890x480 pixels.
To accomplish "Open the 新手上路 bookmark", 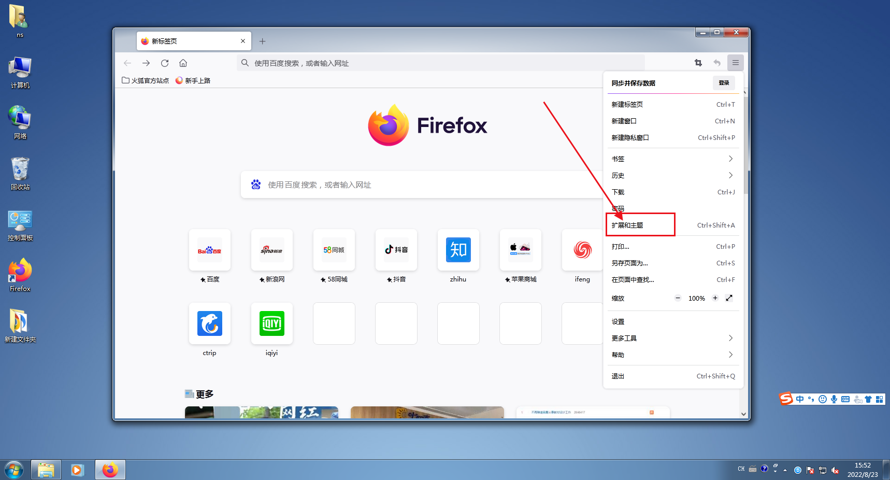I will pos(193,80).
